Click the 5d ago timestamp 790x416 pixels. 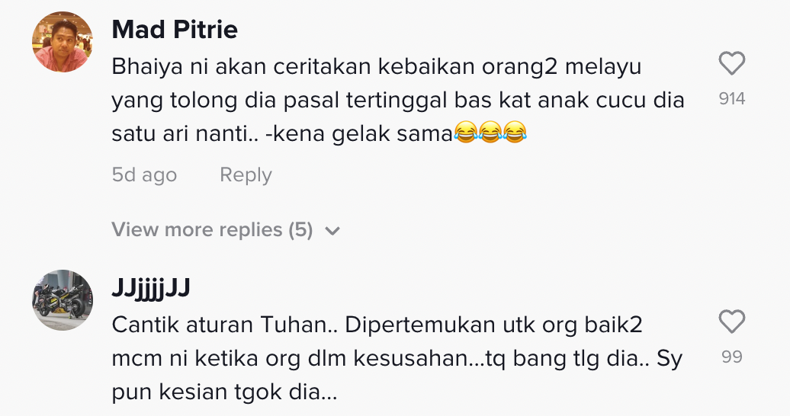tap(144, 175)
